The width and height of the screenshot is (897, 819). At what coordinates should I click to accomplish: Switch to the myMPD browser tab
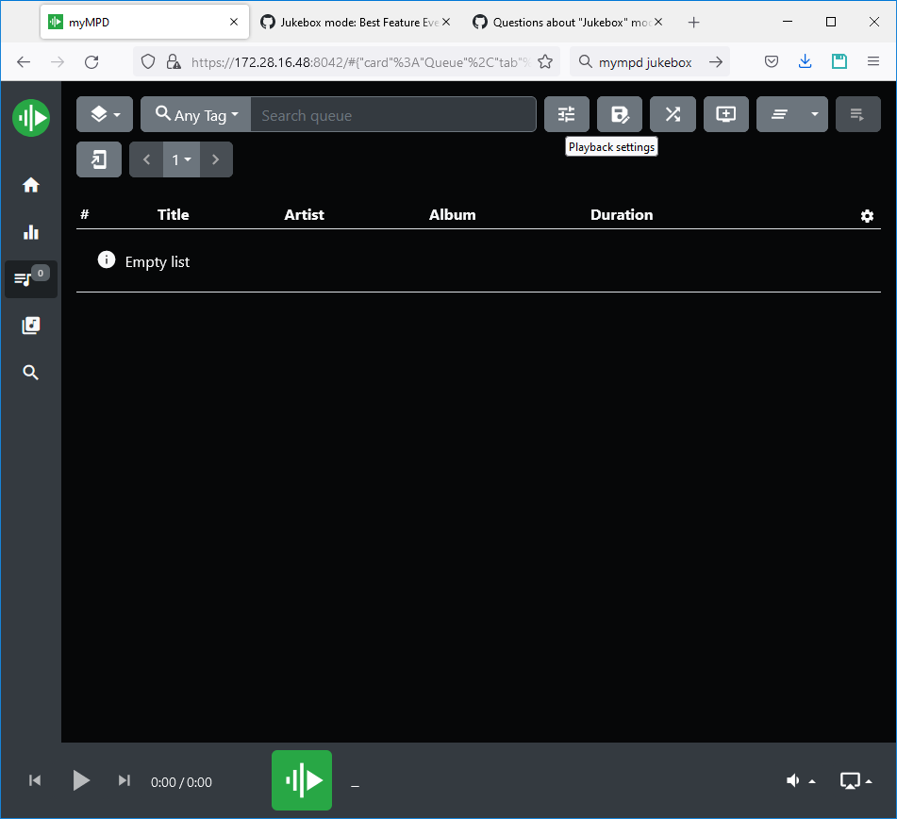(x=144, y=22)
